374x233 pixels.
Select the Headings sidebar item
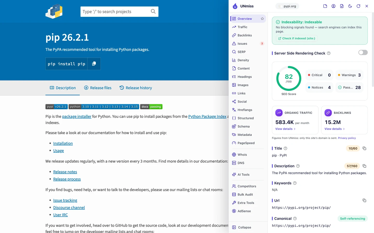point(248,77)
